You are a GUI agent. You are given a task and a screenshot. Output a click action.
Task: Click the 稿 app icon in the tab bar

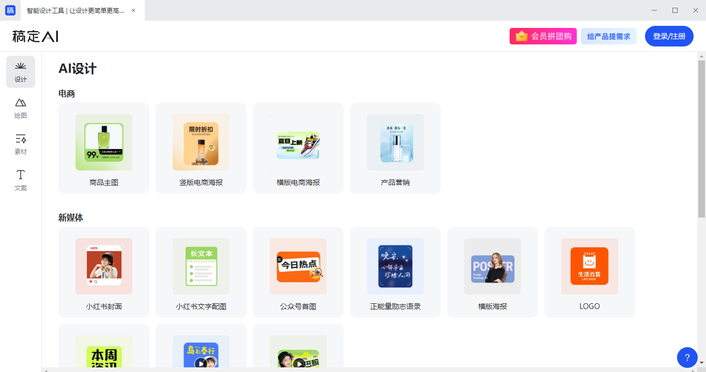point(10,10)
